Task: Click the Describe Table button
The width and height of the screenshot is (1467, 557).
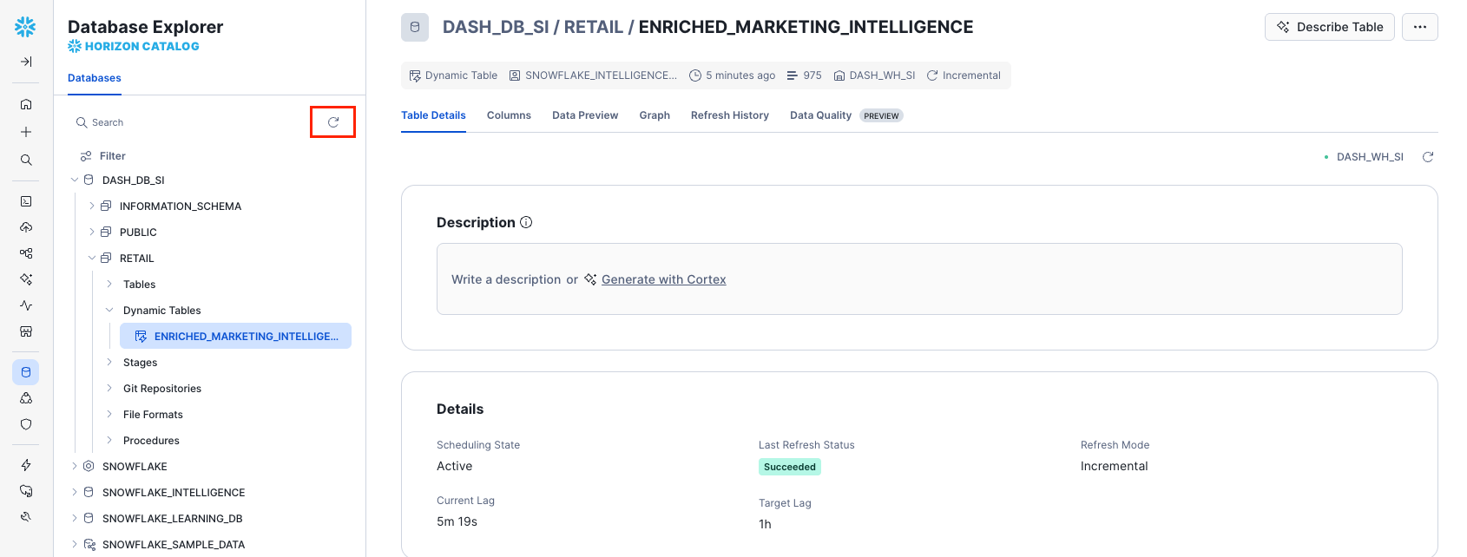Action: (x=1329, y=27)
